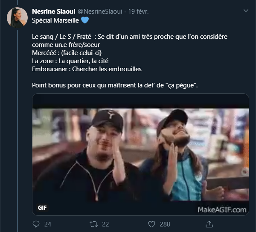Click the retweet count 22
Screen dimensions: 256x232
click(x=106, y=224)
